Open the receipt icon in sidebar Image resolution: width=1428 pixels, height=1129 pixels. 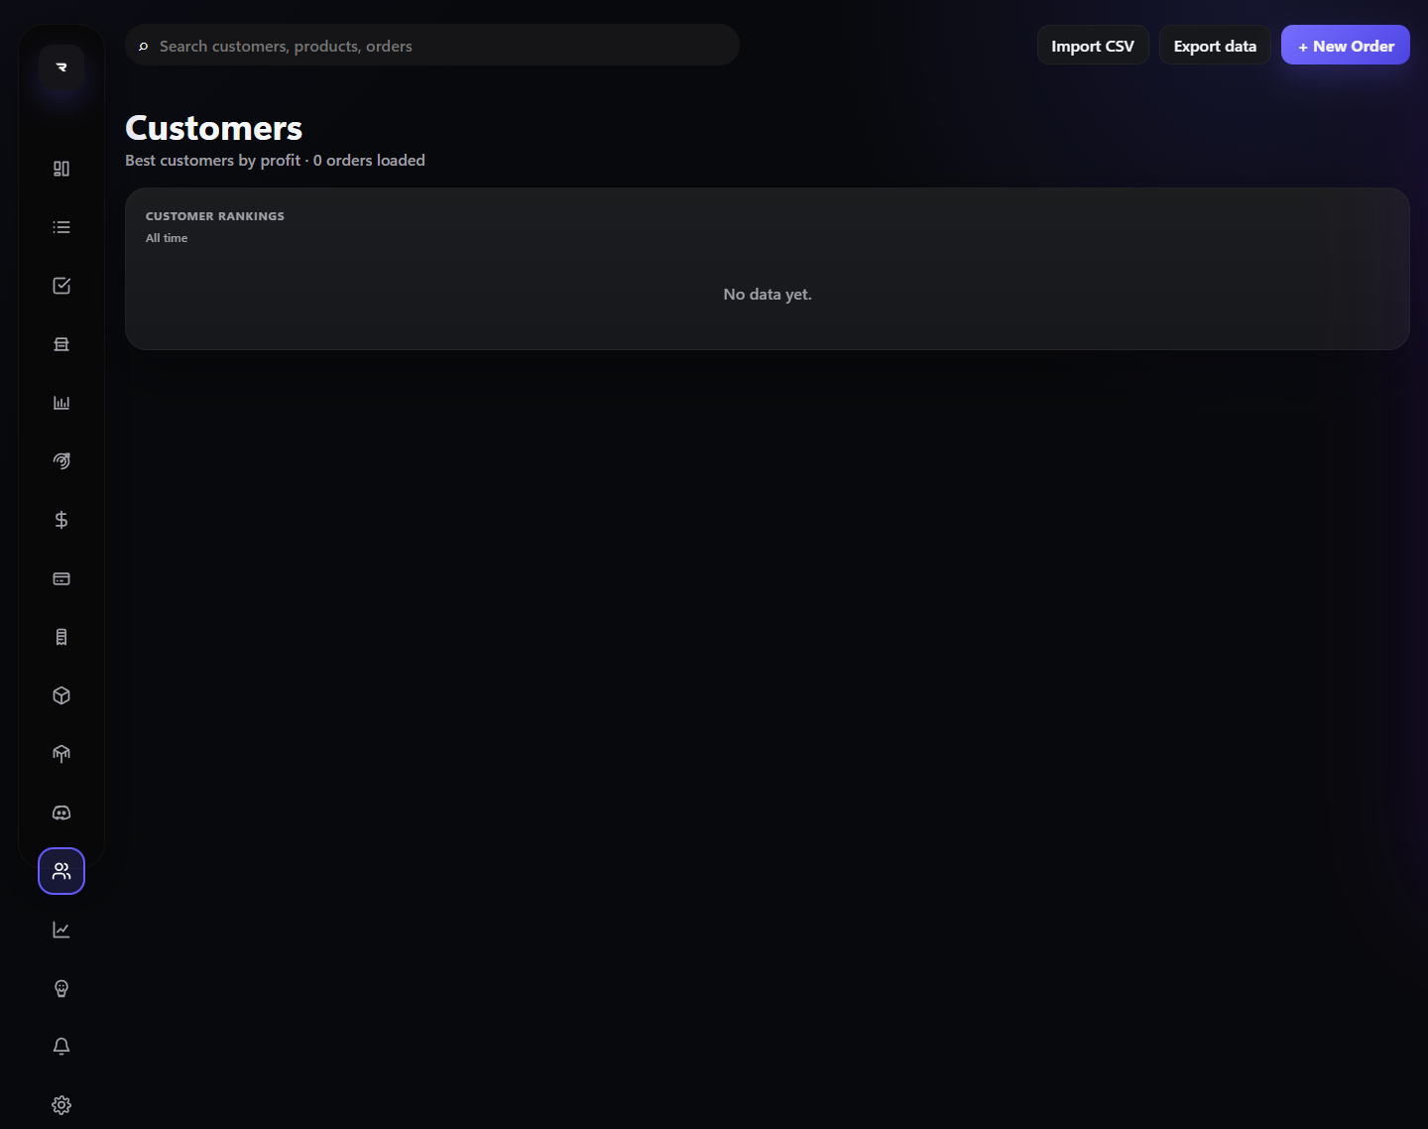pyautogui.click(x=61, y=637)
